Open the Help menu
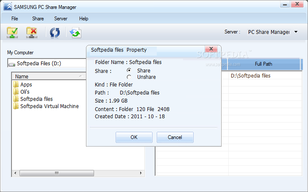Image resolution: width=308 pixels, height=192 pixels. point(84,19)
